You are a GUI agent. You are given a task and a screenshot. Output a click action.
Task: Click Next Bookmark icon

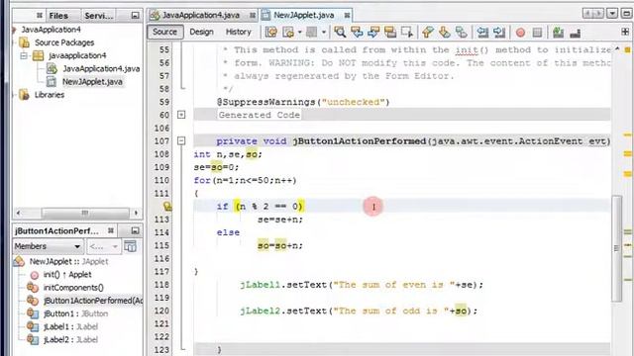click(x=445, y=32)
